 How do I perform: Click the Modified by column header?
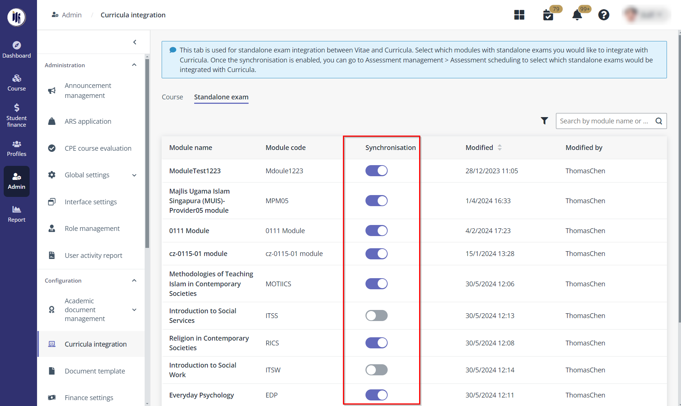coord(584,147)
